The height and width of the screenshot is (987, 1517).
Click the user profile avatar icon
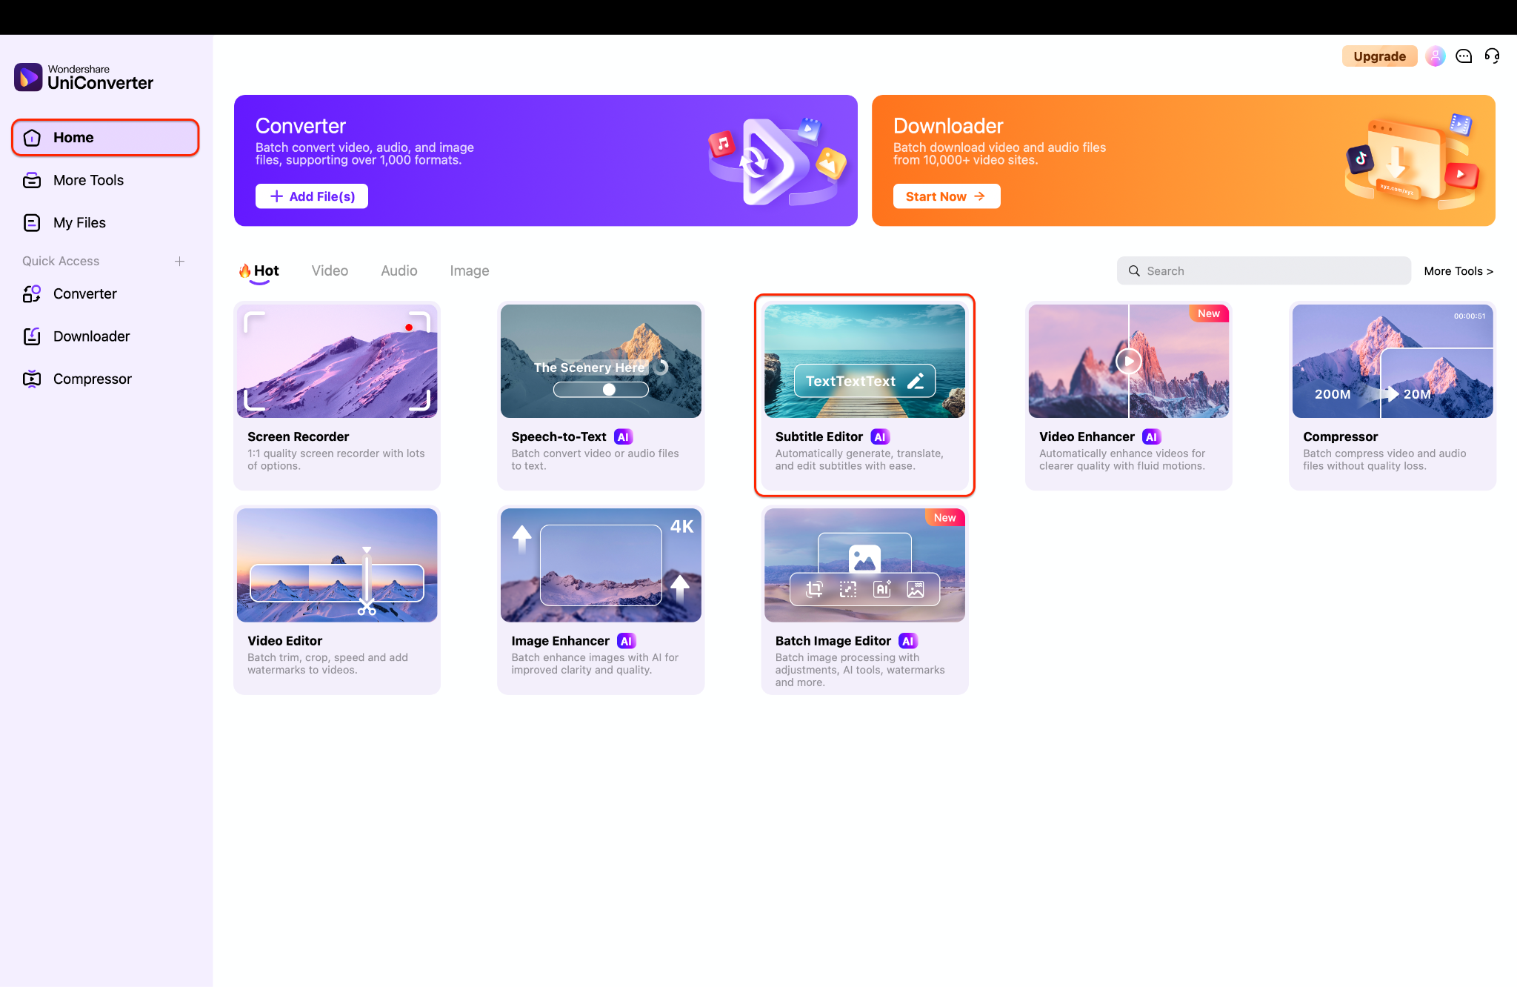[x=1435, y=56]
